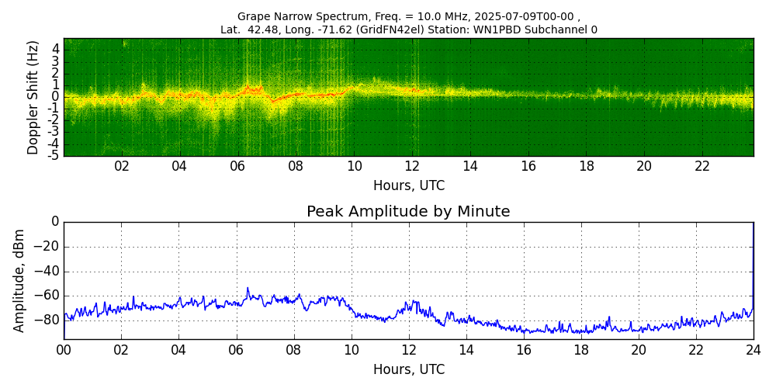
Task: Click the amplitude peak near 06:30 UTC
Action: click(x=248, y=289)
